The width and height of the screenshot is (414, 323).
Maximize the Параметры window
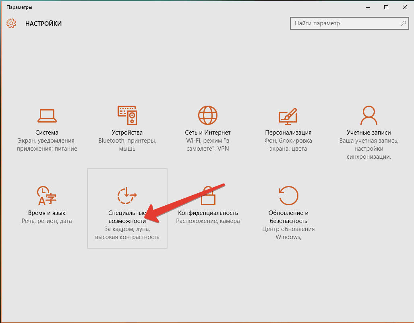point(386,7)
